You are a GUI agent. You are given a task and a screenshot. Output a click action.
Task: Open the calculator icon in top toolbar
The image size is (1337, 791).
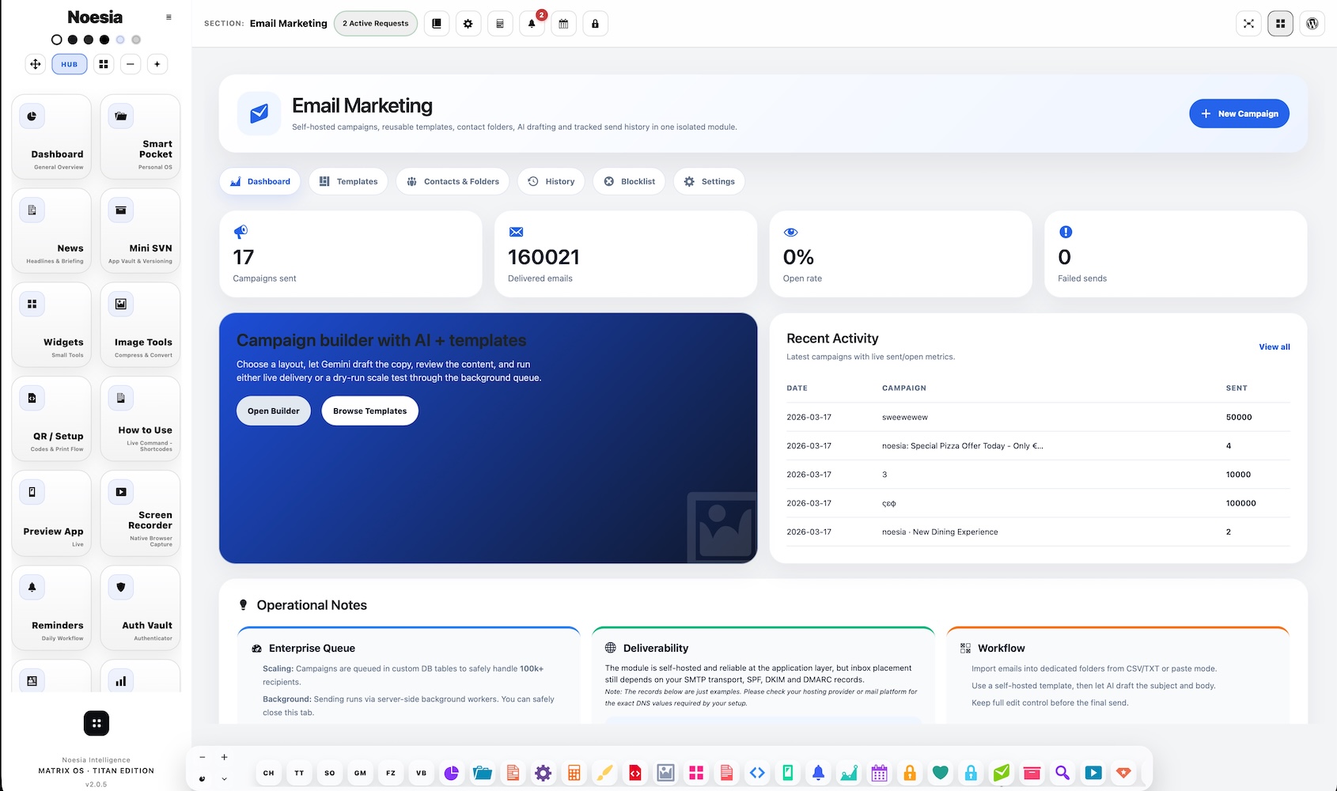(500, 24)
